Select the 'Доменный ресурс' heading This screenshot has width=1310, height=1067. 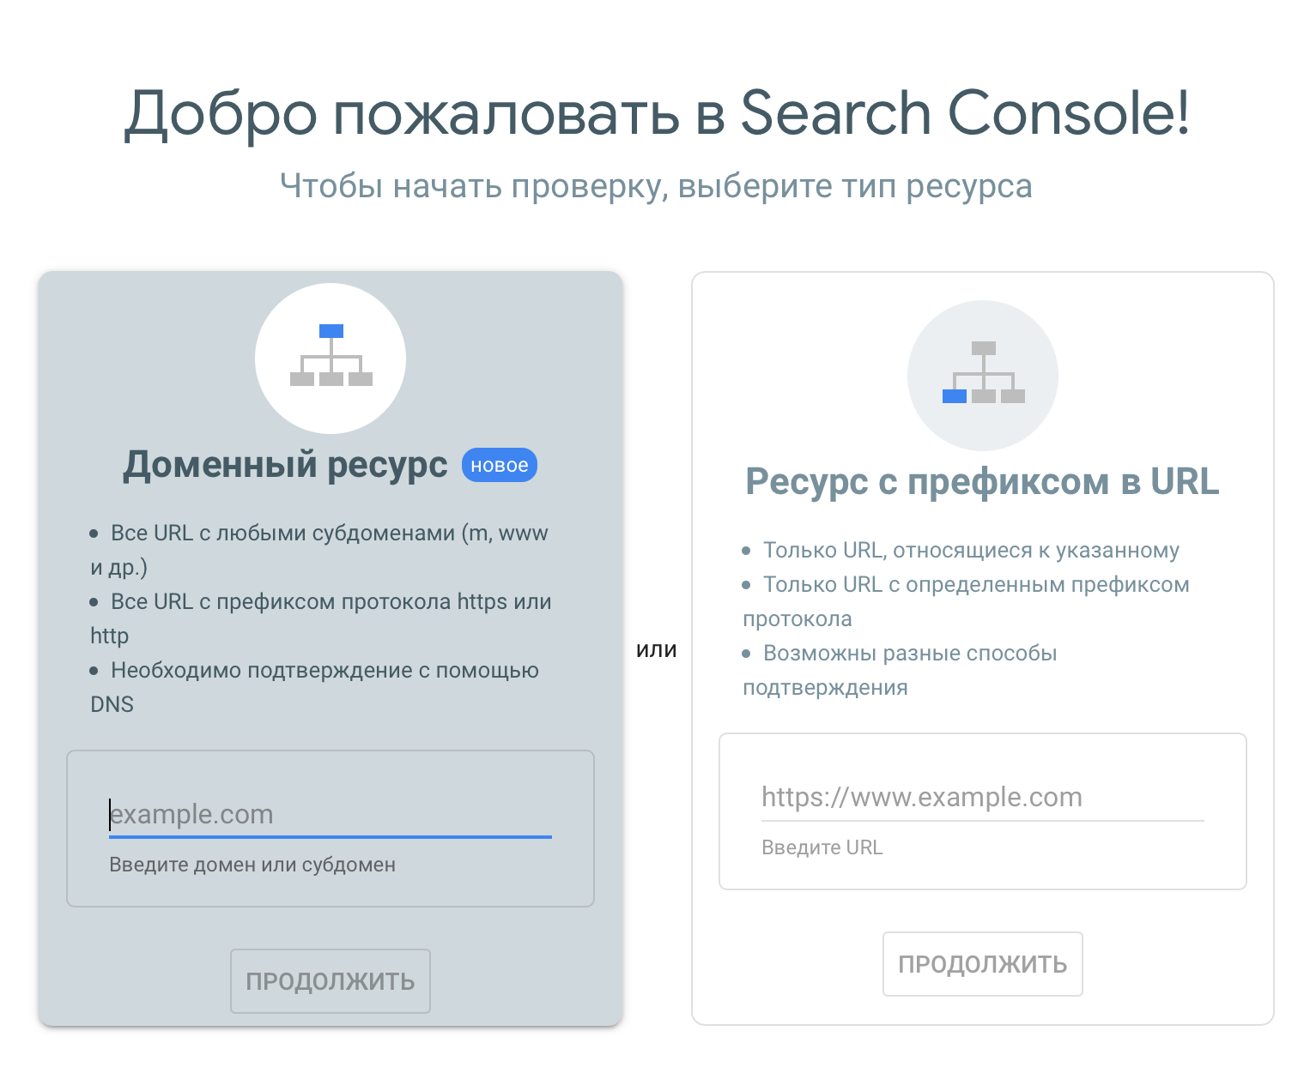(x=285, y=464)
